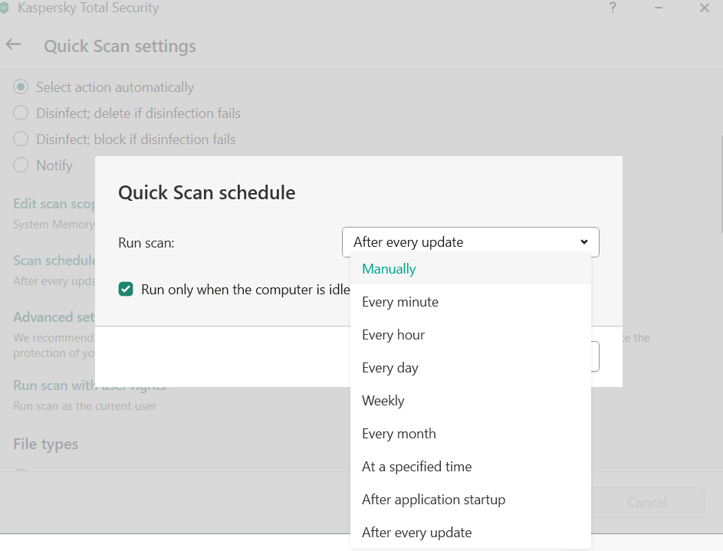Click the 'File types' section heading
Viewport: 723px width, 551px height.
46,444
